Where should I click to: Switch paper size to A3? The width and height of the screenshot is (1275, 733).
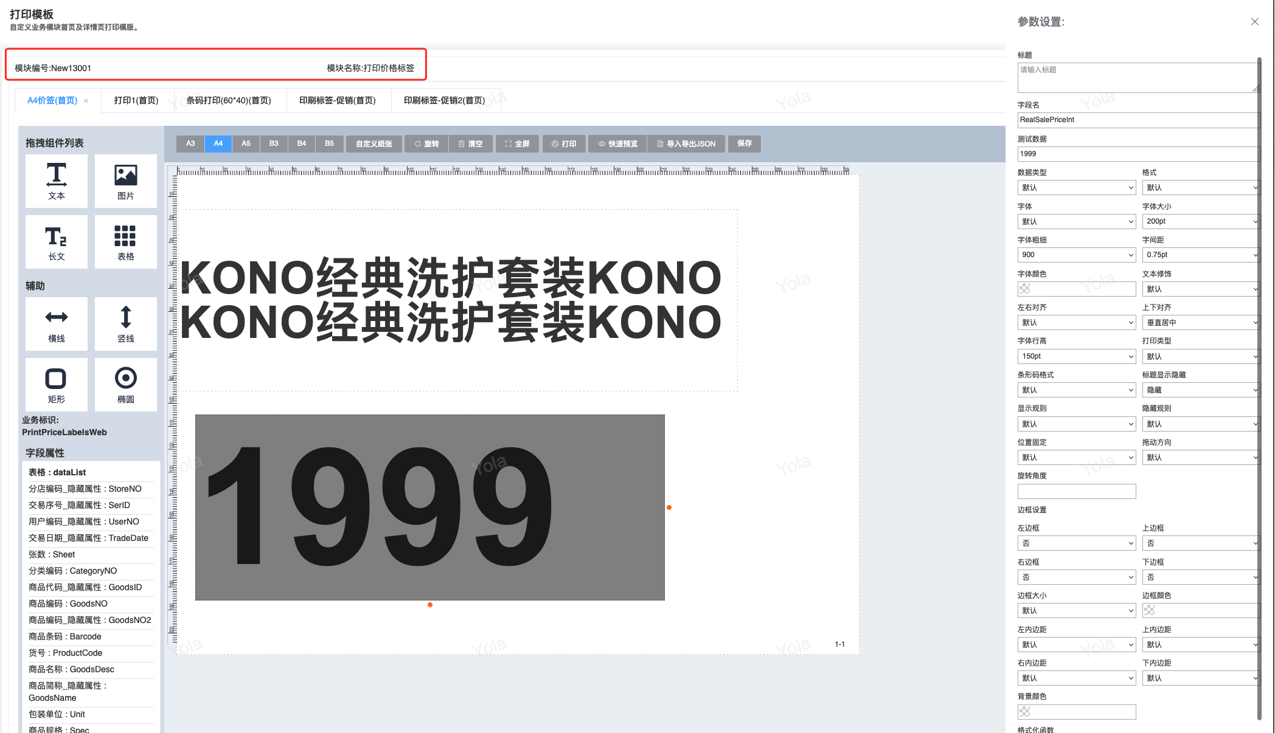pos(190,143)
